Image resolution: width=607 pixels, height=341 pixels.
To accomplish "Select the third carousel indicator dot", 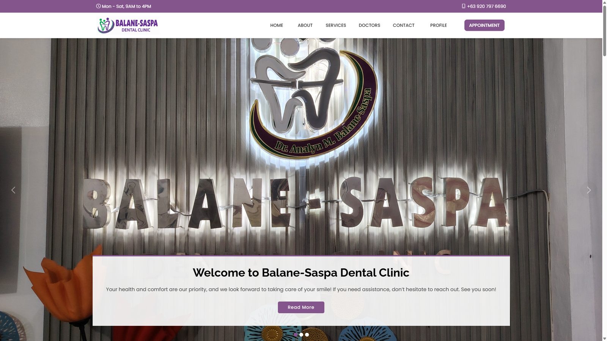I will click(307, 335).
